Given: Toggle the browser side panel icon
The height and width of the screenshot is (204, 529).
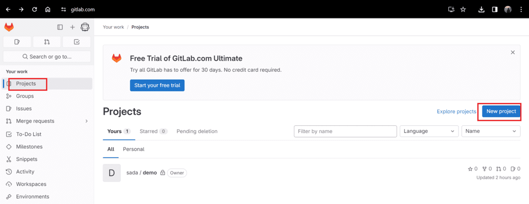Looking at the screenshot, I should tap(495, 9).
